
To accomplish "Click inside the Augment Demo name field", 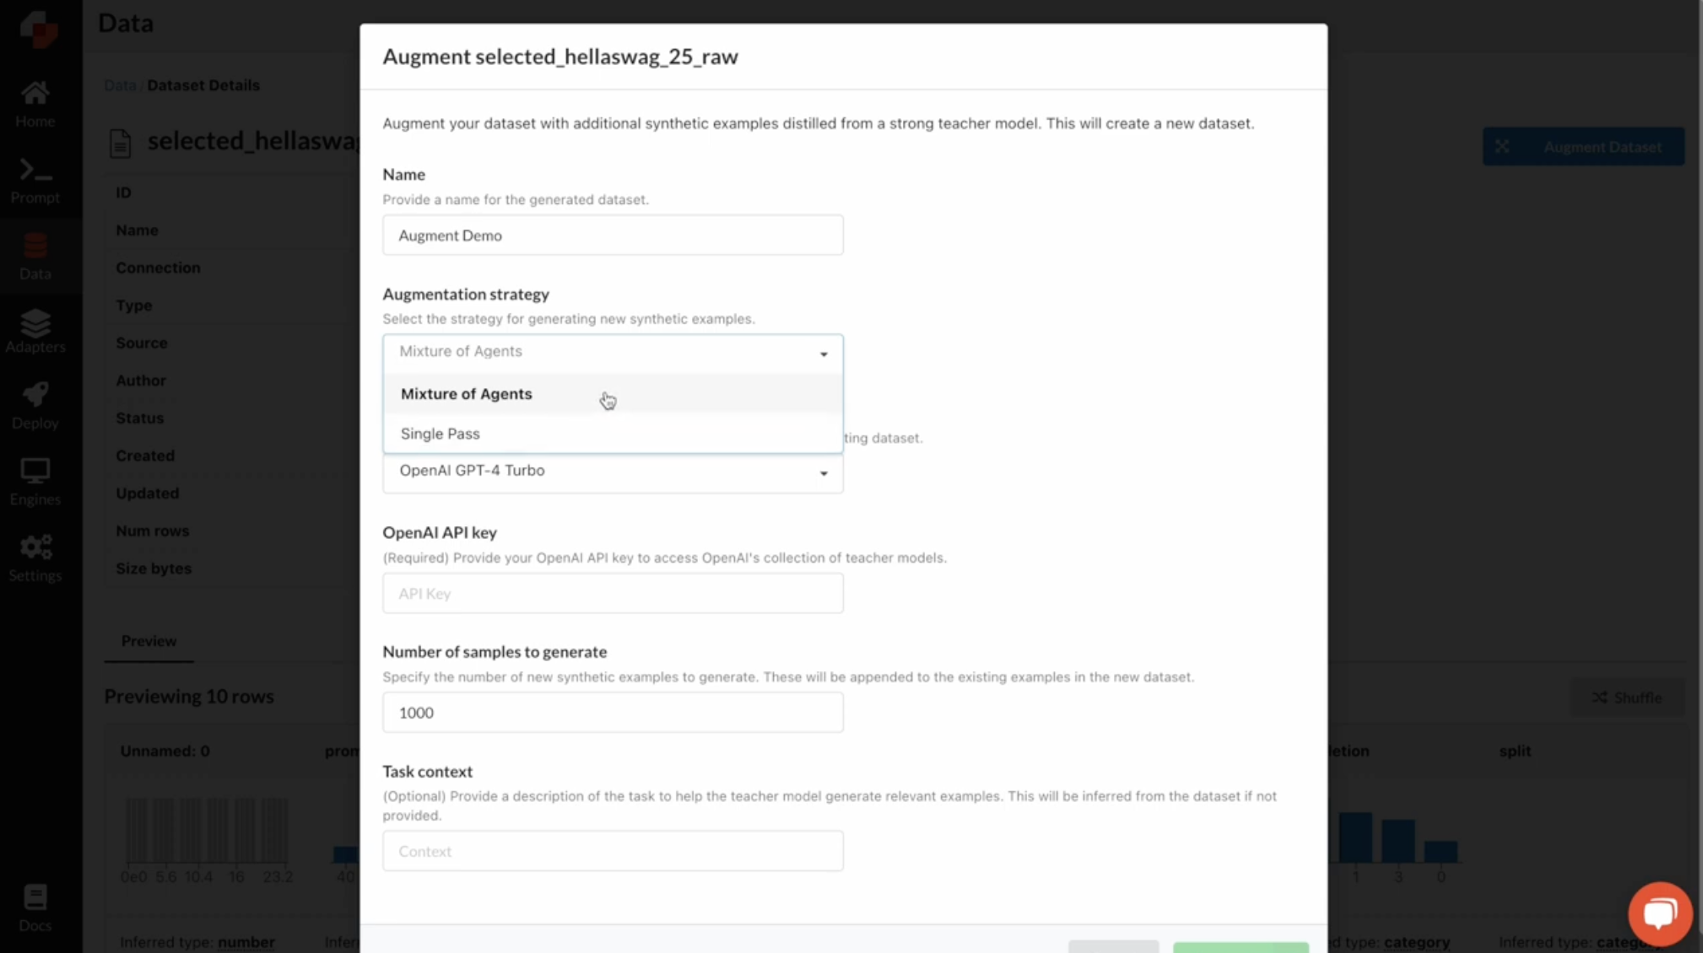I will point(612,235).
